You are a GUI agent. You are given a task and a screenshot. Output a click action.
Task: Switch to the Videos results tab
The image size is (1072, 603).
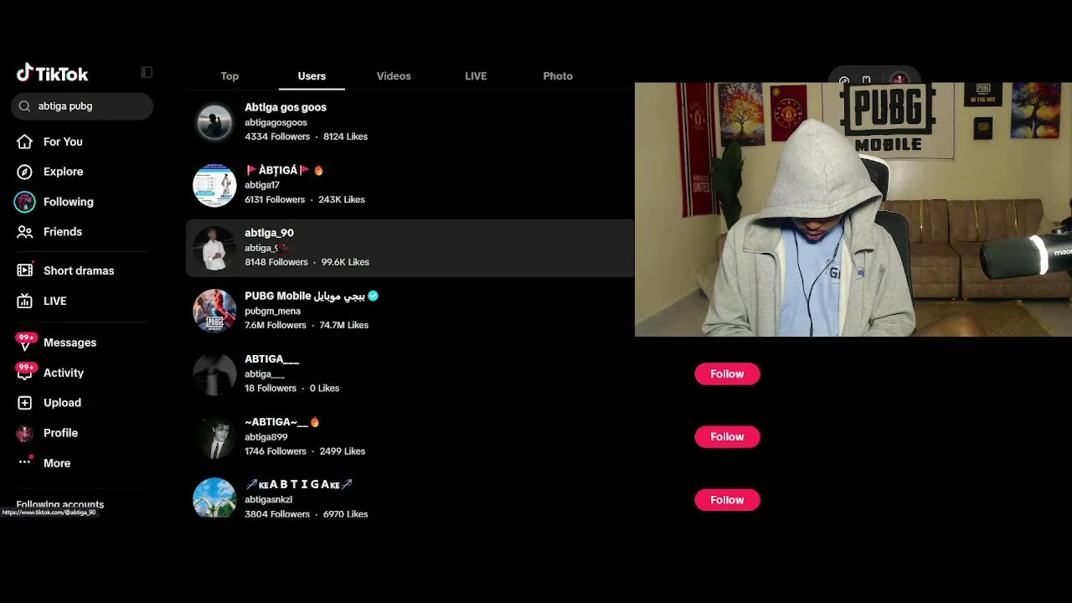pos(394,76)
